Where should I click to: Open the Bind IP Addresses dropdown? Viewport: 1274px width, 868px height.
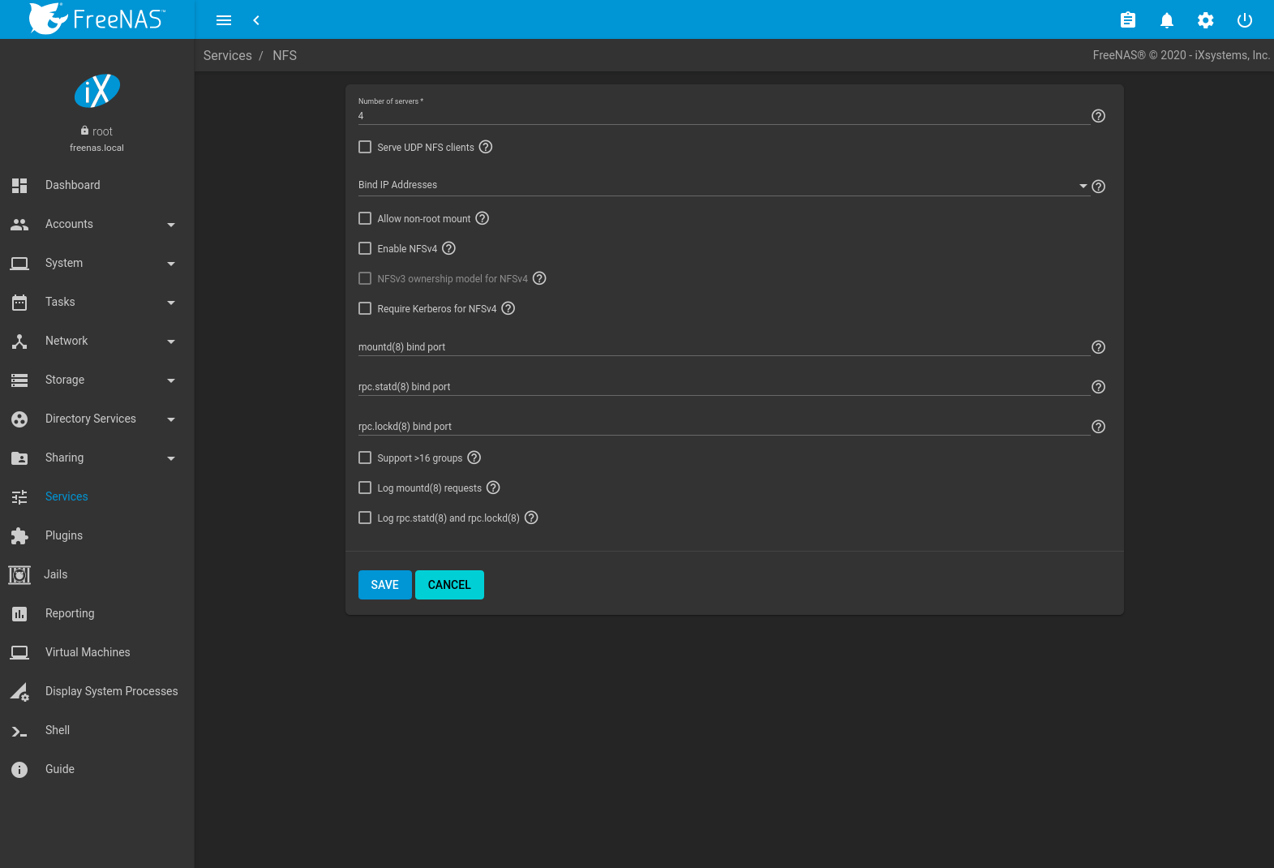click(x=722, y=185)
